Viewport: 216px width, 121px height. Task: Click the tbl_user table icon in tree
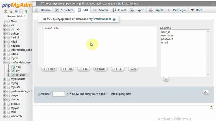13,75
